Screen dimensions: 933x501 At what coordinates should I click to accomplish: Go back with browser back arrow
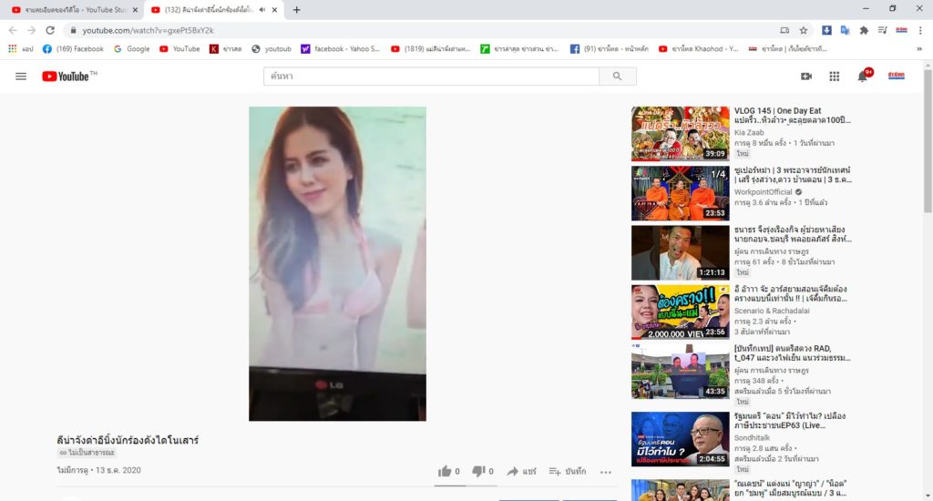coord(13,30)
